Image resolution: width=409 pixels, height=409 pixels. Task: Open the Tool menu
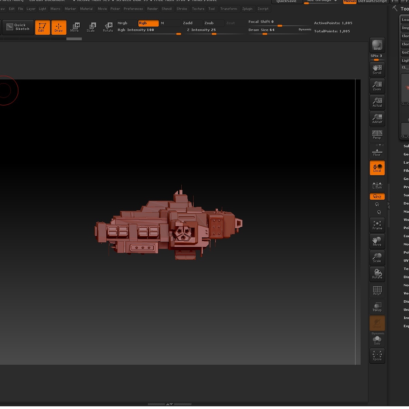click(x=212, y=9)
